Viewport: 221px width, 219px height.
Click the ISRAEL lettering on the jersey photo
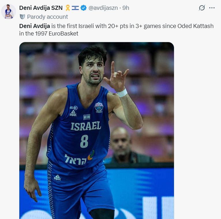[x=86, y=126]
